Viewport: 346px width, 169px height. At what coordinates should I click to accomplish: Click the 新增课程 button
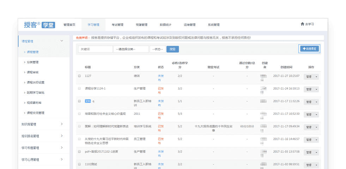click(309, 49)
